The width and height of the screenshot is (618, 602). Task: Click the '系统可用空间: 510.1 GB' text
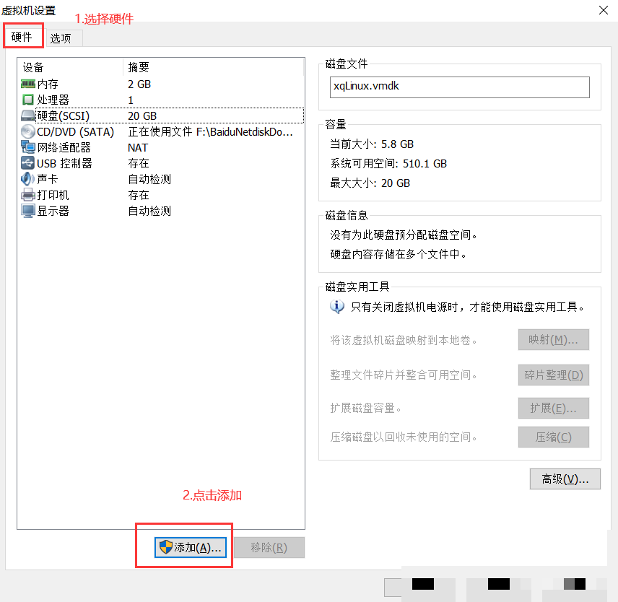[388, 164]
